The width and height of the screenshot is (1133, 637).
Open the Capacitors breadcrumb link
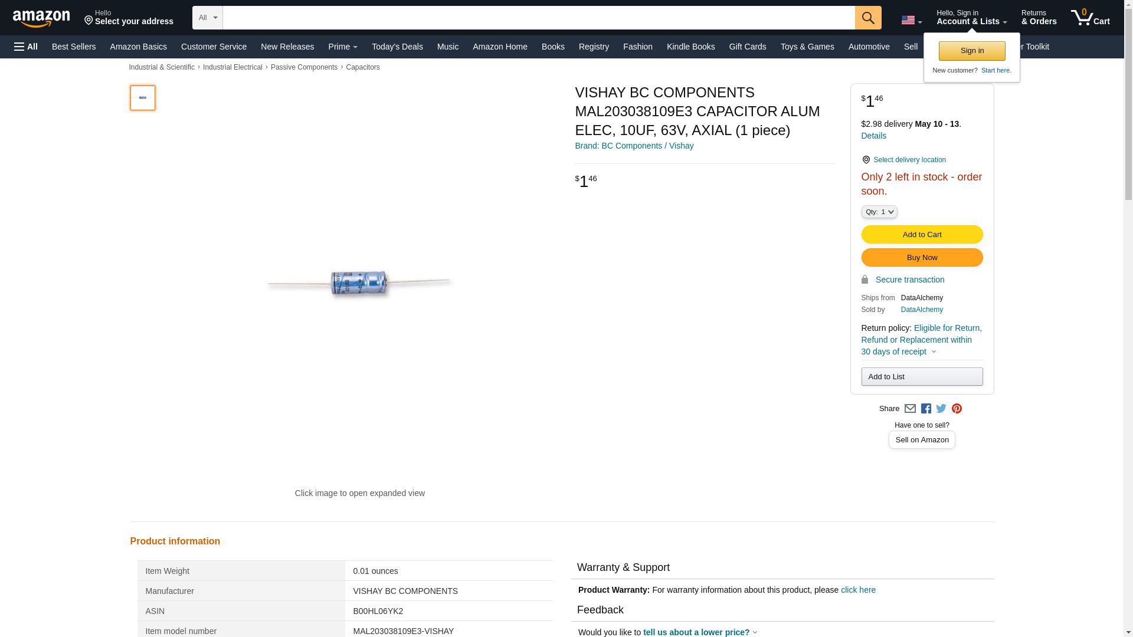click(x=362, y=67)
